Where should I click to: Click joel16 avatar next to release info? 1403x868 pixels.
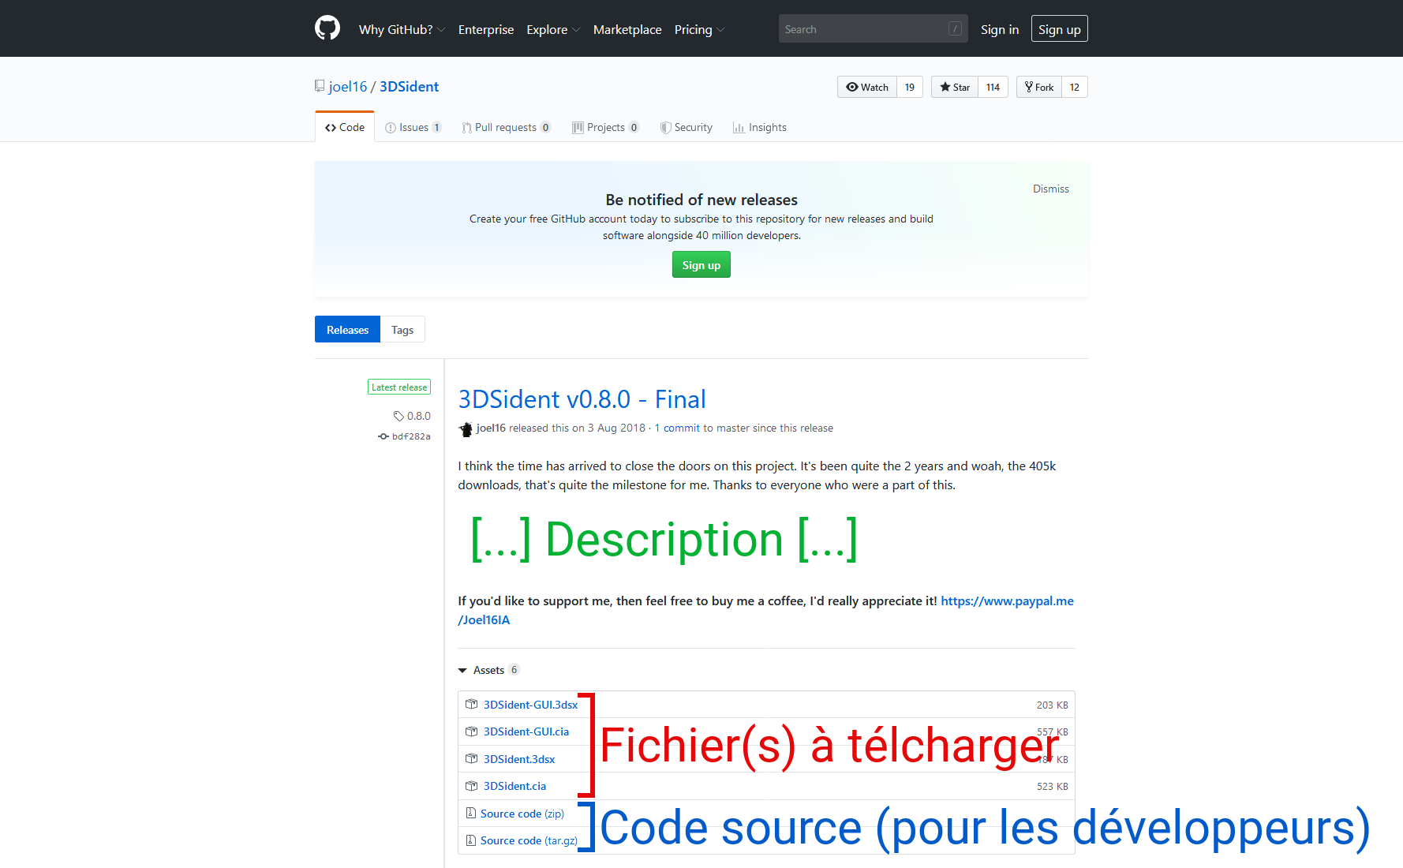click(466, 428)
